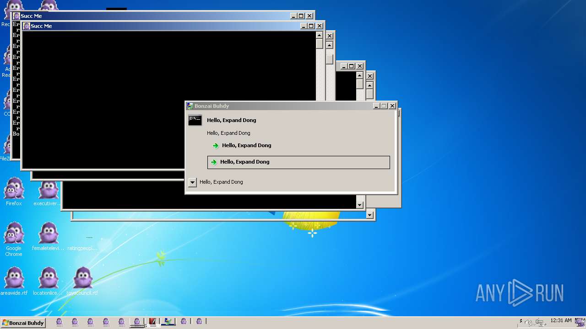The height and width of the screenshot is (329, 586).
Task: Click frontmost Succ Me scrollbar up arrow
Action: pyautogui.click(x=319, y=35)
